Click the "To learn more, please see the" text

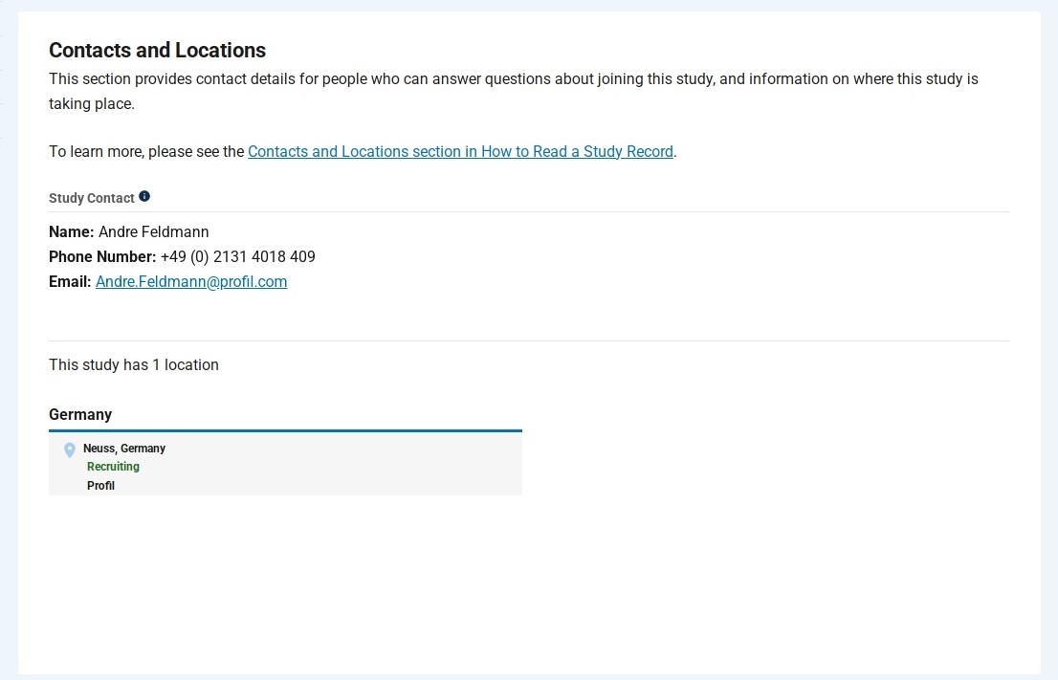[147, 151]
